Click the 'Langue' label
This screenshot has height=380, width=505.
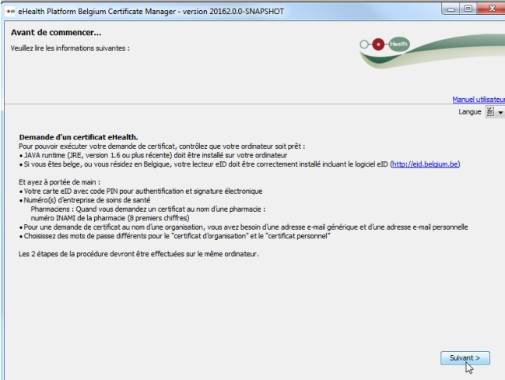point(470,112)
